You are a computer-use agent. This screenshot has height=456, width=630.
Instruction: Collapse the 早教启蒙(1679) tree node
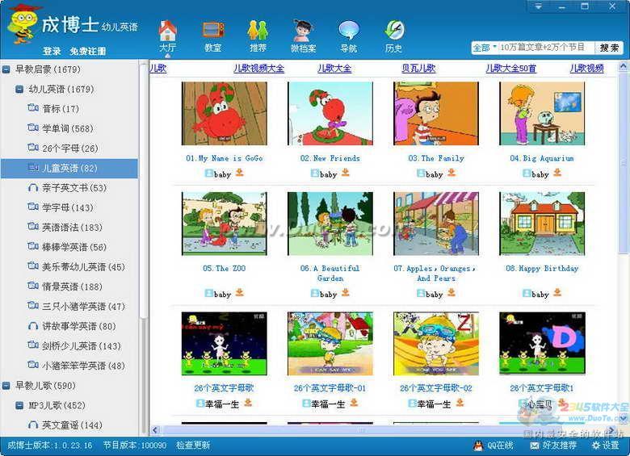point(6,70)
